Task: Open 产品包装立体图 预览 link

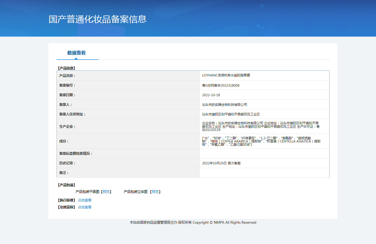Action: coord(155,192)
